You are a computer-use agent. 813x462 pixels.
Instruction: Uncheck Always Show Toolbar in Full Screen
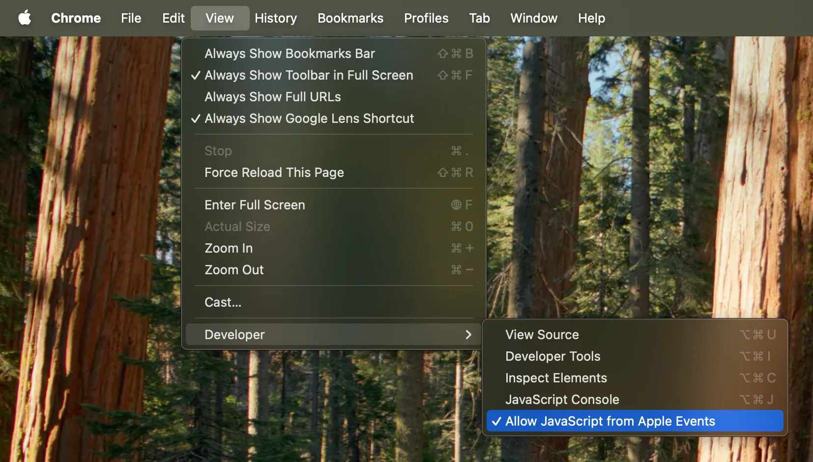point(308,75)
